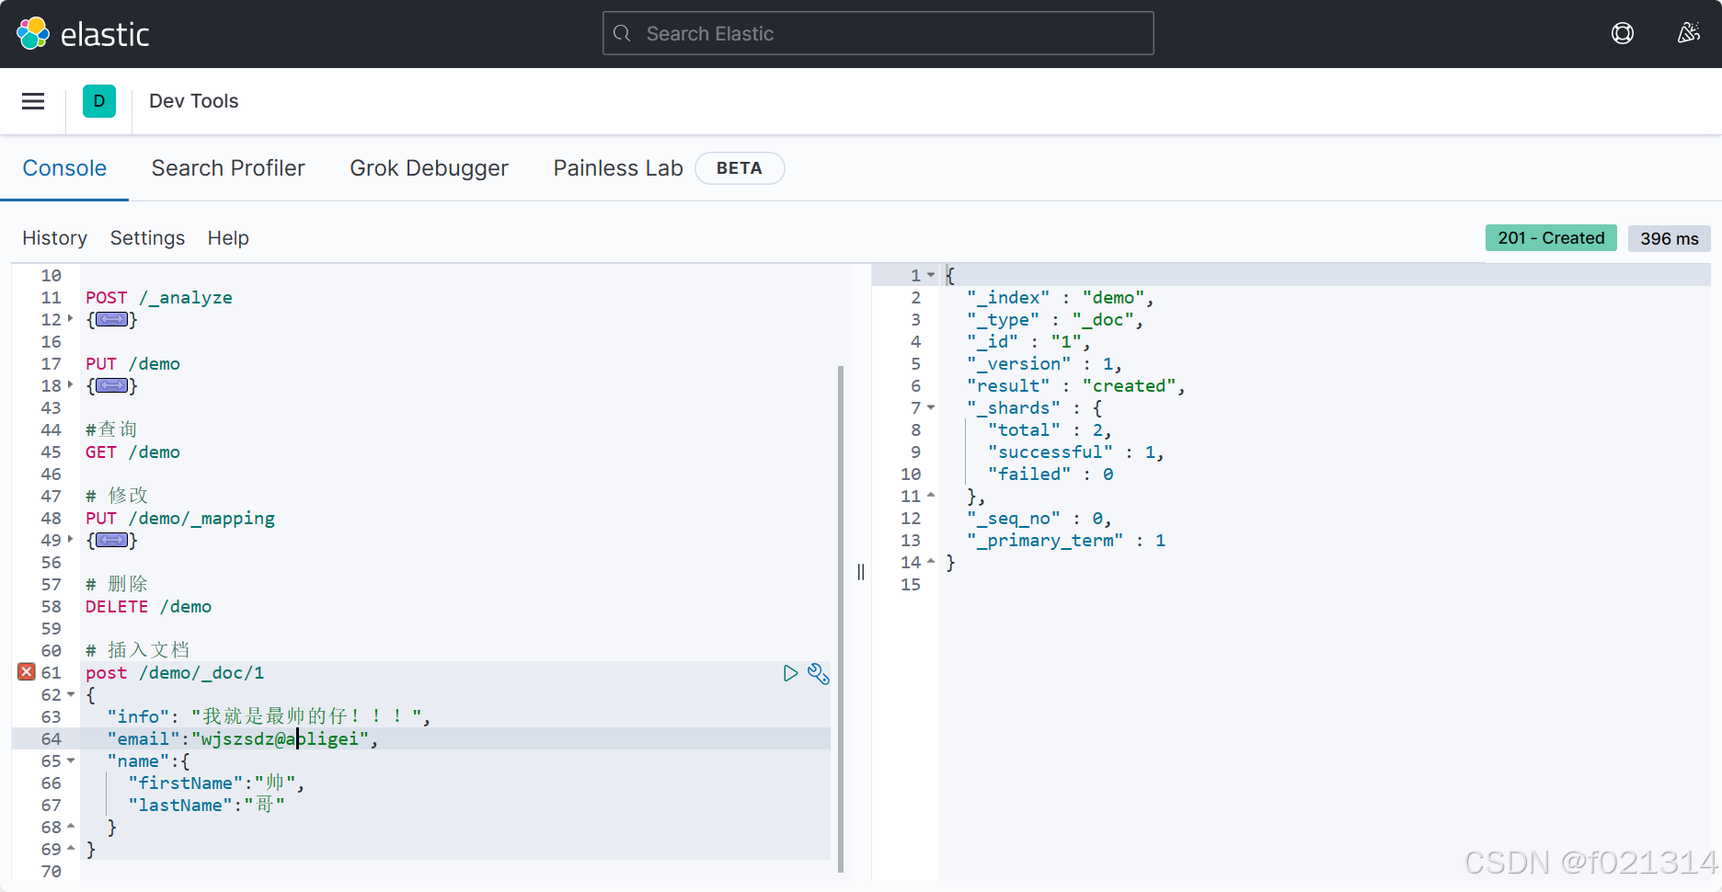1722x892 pixels.
Task: Run the request with the play icon
Action: 790,673
